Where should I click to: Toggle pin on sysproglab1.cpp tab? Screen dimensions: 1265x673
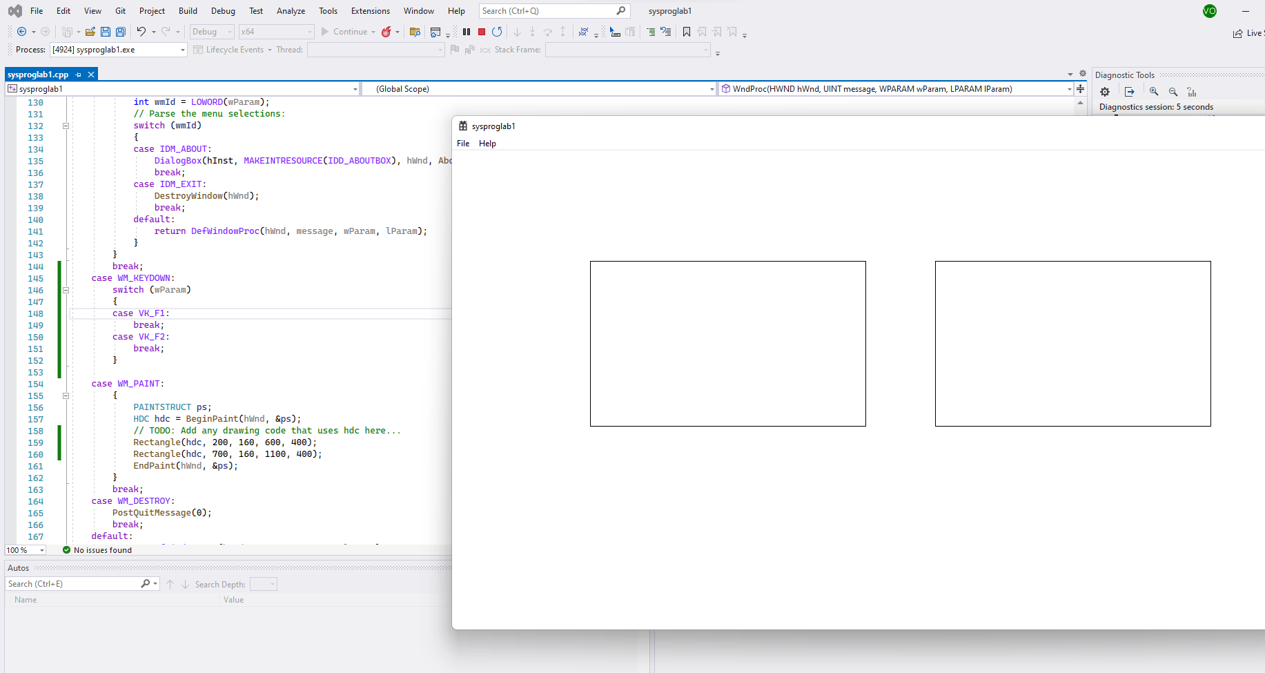point(79,75)
